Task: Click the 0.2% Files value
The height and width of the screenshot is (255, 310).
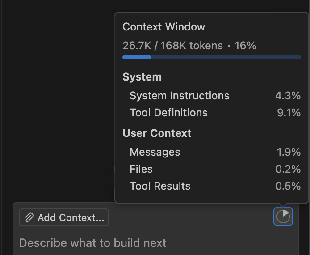Action: pos(288,169)
